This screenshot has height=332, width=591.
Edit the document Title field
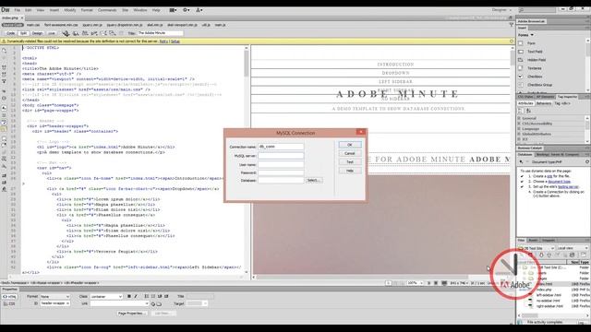(x=160, y=33)
